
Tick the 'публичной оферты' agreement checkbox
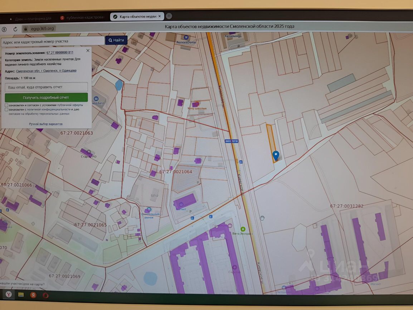tap(6, 105)
